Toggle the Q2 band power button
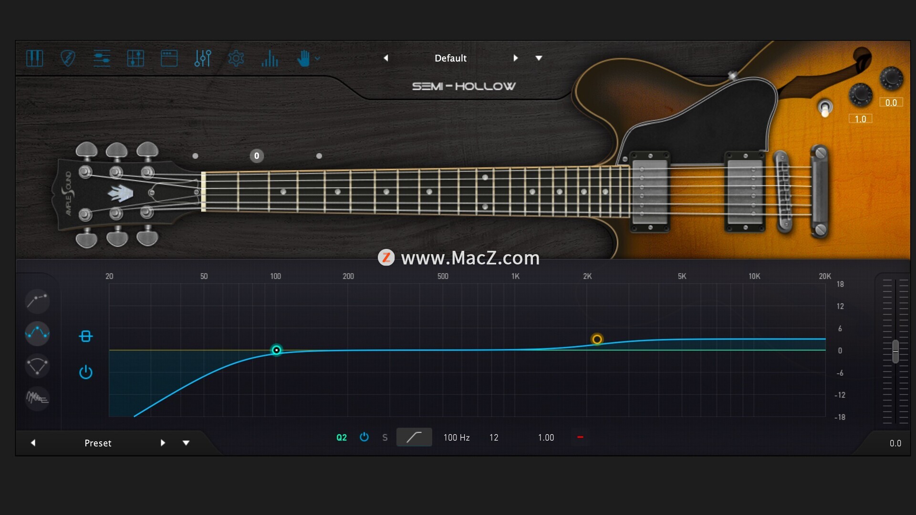Image resolution: width=916 pixels, height=515 pixels. (364, 437)
